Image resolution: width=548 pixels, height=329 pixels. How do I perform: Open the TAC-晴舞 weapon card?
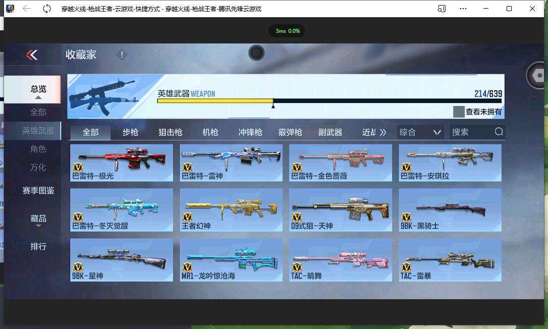tap(341, 260)
